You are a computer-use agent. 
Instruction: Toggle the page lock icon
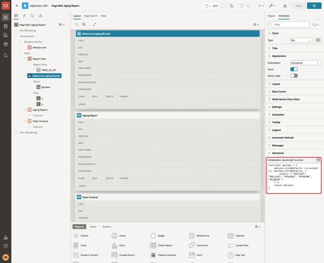(231, 6)
